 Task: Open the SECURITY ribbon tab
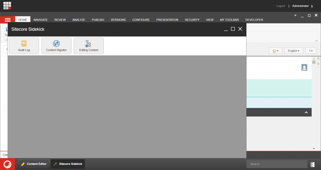(x=192, y=20)
